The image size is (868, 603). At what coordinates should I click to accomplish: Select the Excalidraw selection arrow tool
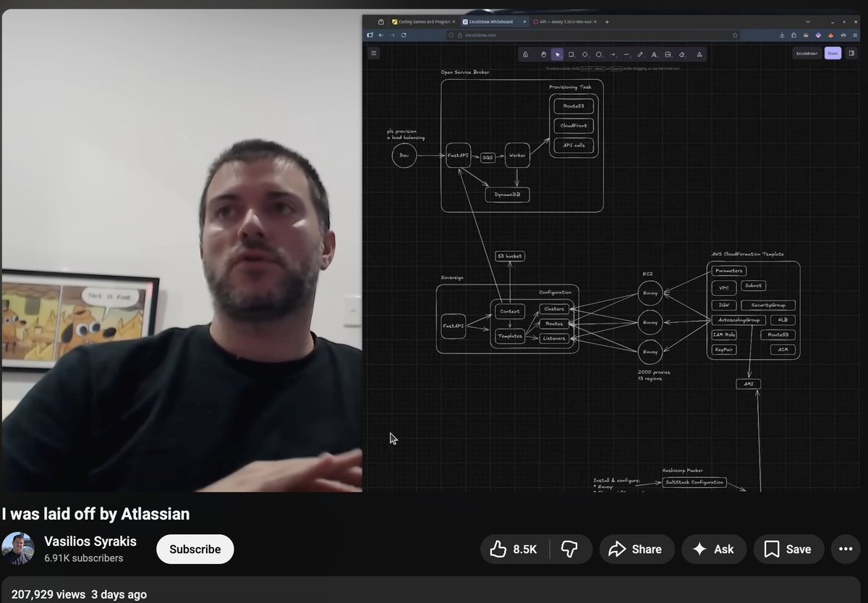click(x=557, y=54)
